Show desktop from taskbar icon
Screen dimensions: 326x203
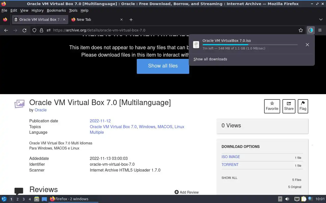44,199
